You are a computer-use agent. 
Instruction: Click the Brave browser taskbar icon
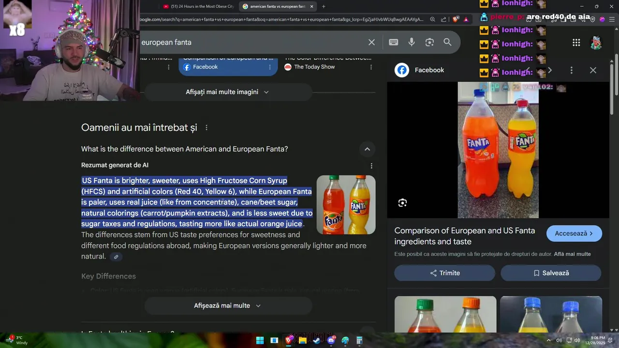289,340
